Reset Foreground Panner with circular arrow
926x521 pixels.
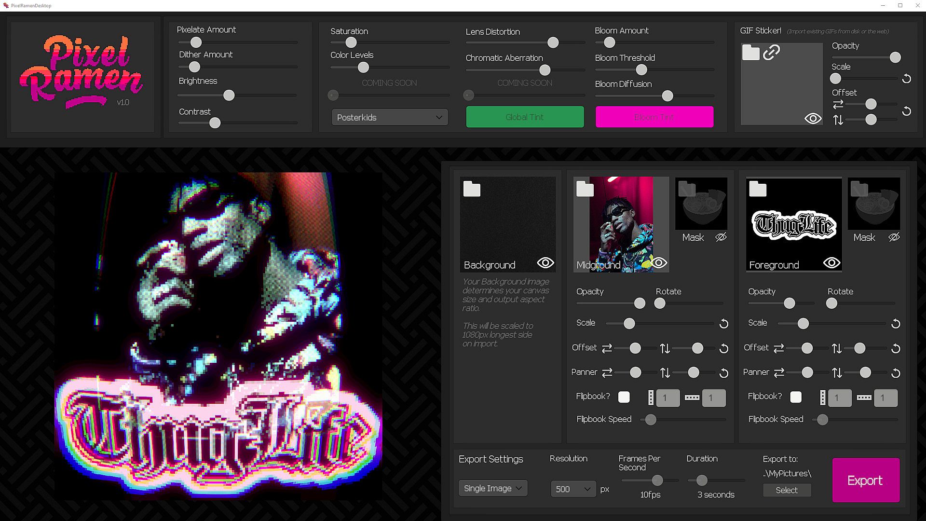point(896,373)
